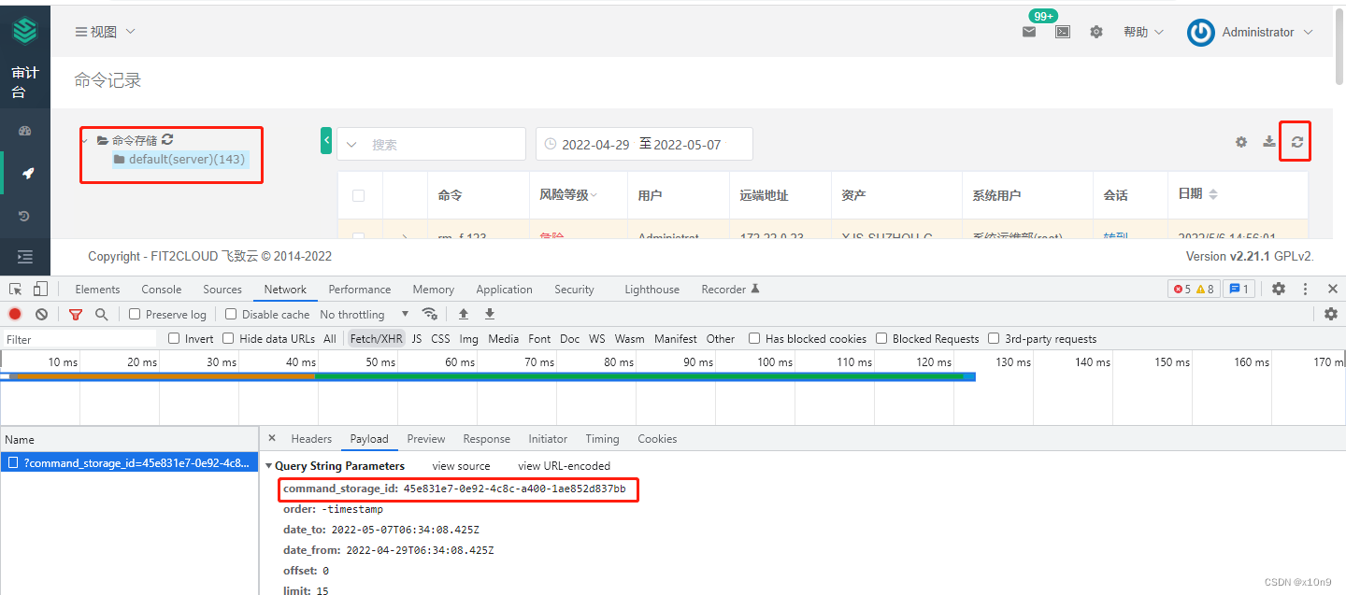The height and width of the screenshot is (595, 1346).
Task: Collapse the Query String Parameters section
Action: click(x=270, y=465)
